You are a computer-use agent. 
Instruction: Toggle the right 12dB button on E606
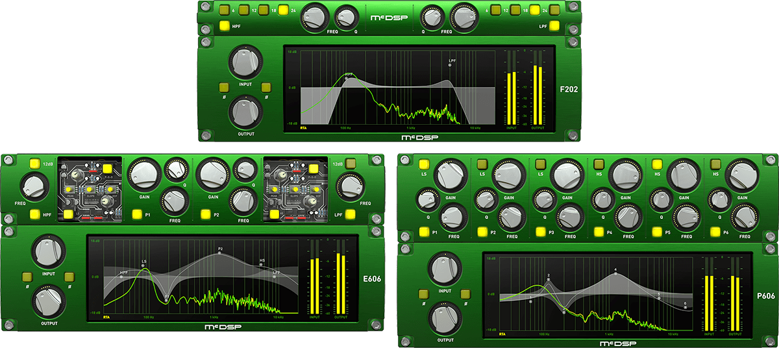(x=351, y=164)
